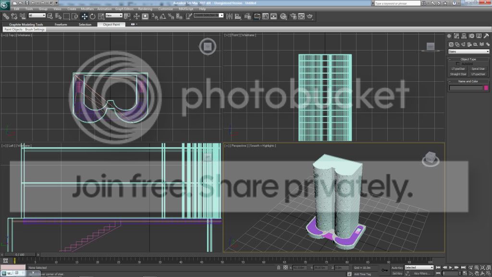The image size is (492, 277).
Task: Toggle the 3D Snaps button
Action: click(155, 16)
